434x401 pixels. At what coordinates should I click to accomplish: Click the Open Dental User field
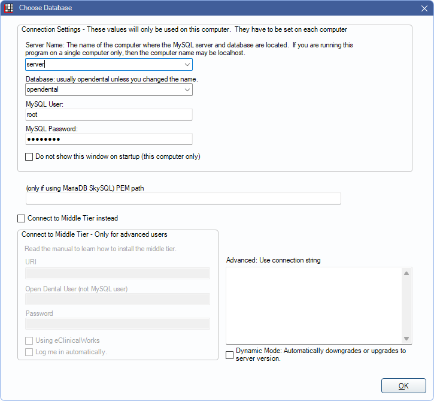coord(117,299)
